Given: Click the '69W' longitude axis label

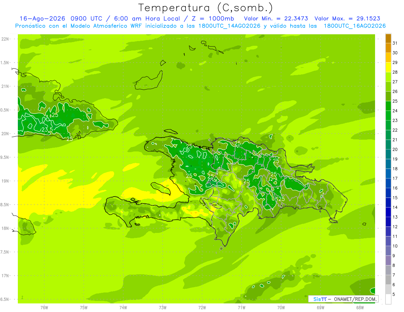Looking at the screenshot, I should click(321, 308).
